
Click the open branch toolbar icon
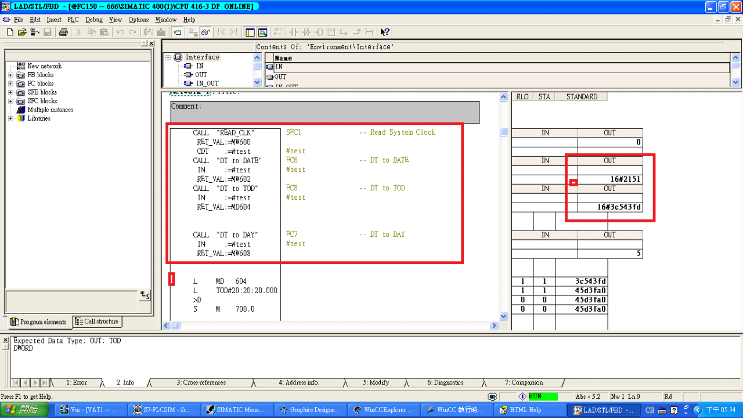pyautogui.click(x=344, y=32)
